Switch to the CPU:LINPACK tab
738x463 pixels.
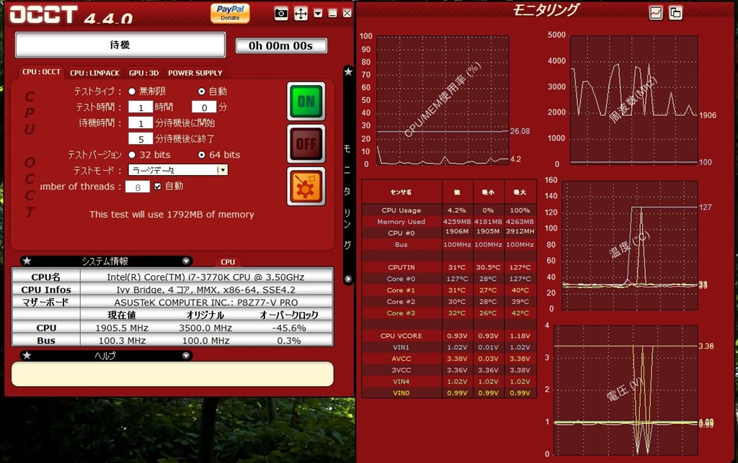[94, 73]
